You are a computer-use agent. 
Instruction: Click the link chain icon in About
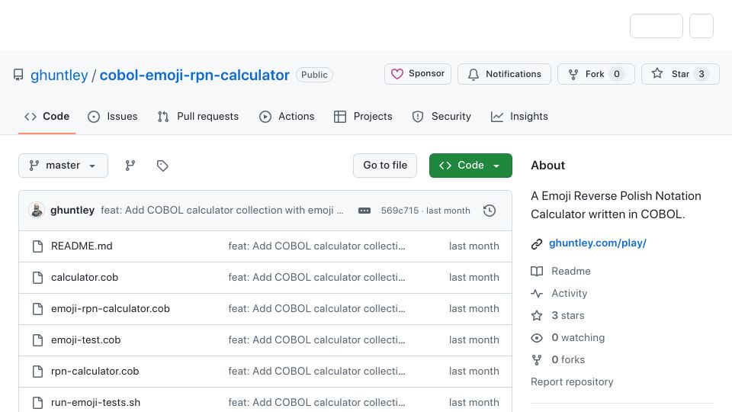click(x=537, y=244)
